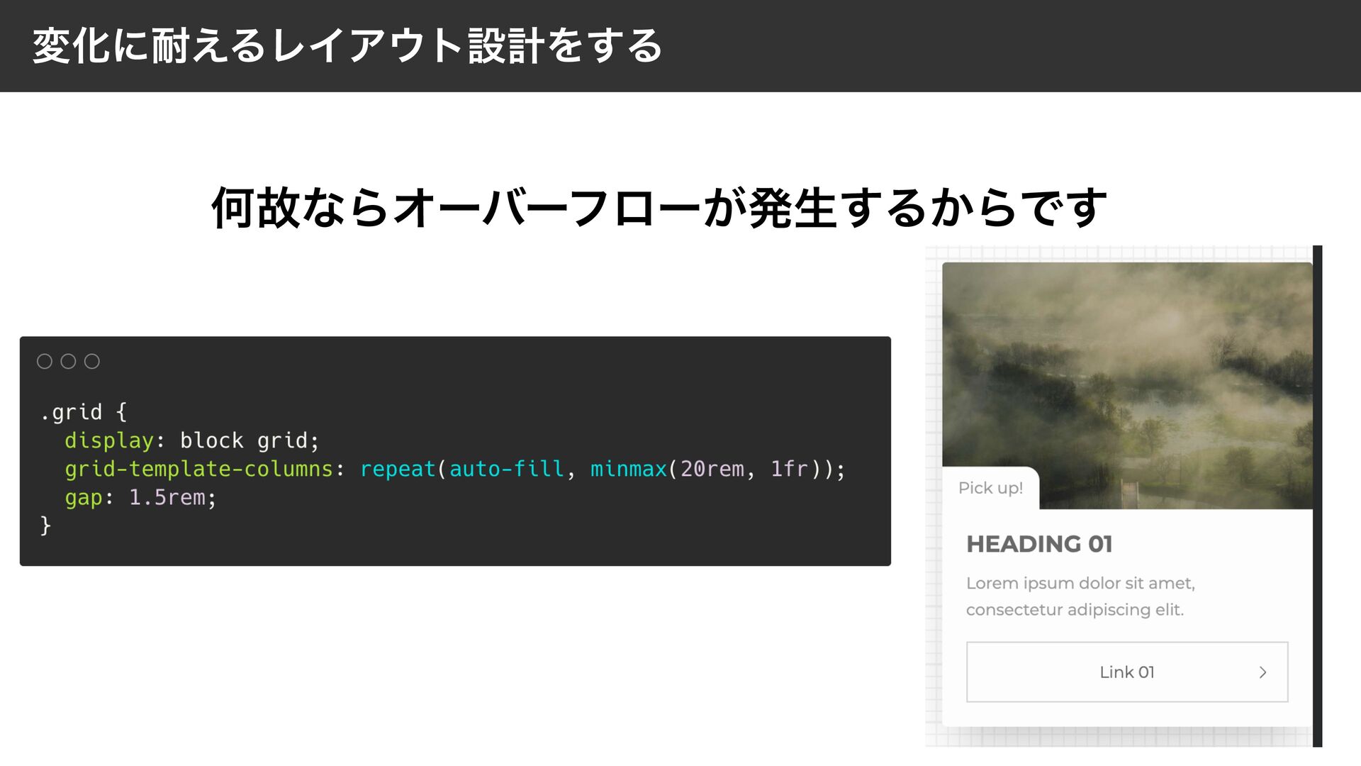Click the HEADING 01 title
The height and width of the screenshot is (766, 1361).
[1039, 544]
